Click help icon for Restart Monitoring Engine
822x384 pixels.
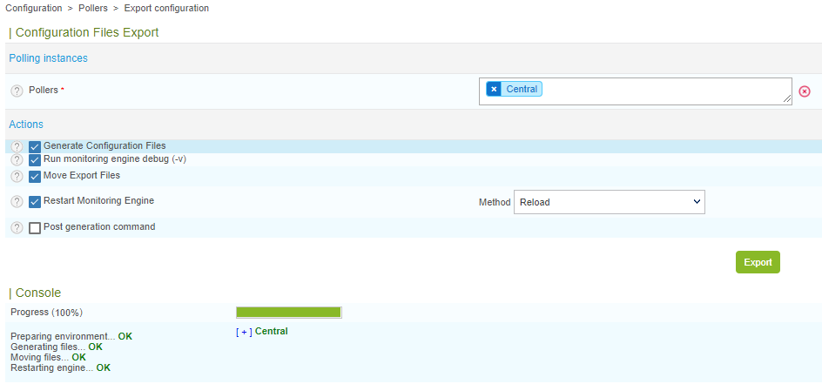(x=17, y=202)
